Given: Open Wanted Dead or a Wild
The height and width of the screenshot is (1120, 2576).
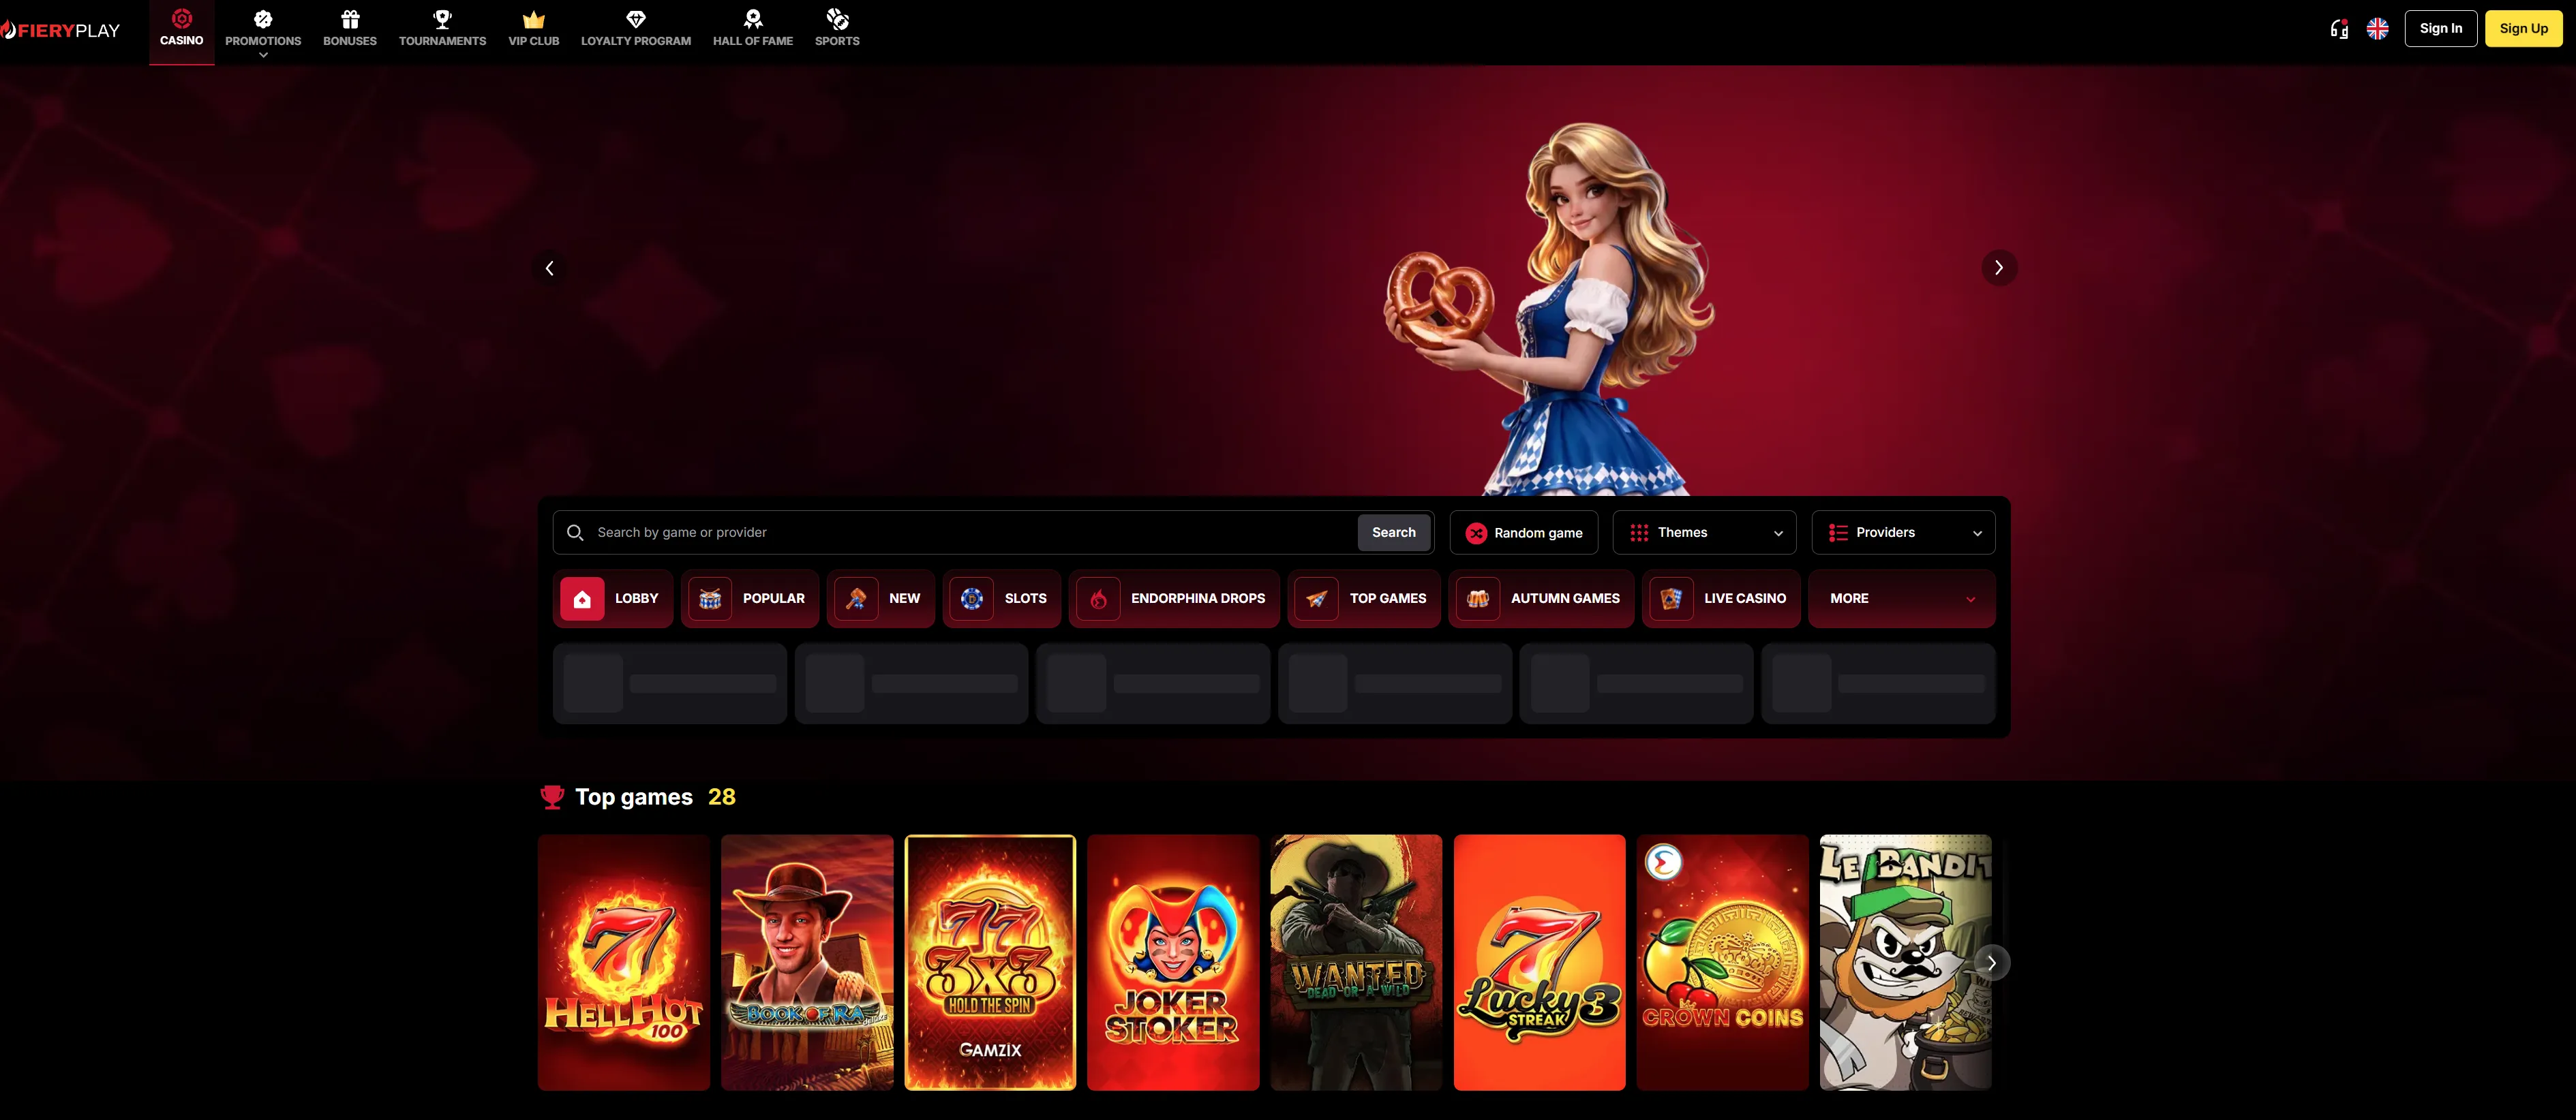Looking at the screenshot, I should pos(1356,962).
